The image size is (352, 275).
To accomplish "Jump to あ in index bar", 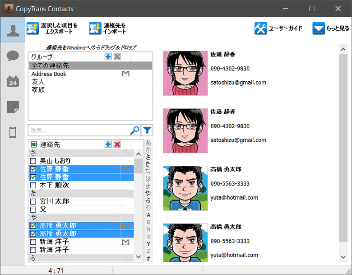I will pos(148,143).
